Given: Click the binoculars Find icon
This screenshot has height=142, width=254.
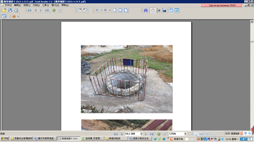Looking at the screenshot, I should click(146, 10).
